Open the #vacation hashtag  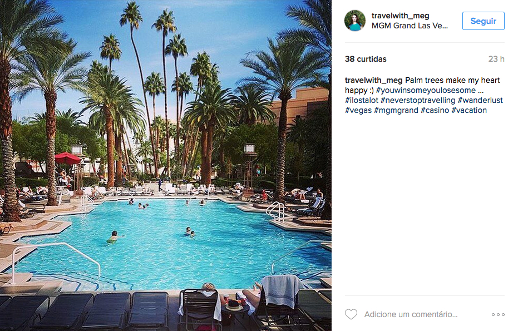click(469, 110)
